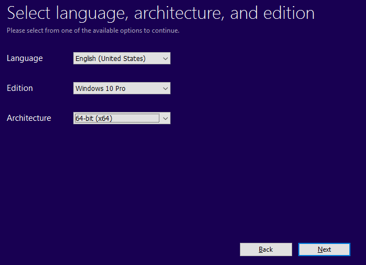
Task: Click the 'Language' label text
Action: click(25, 58)
